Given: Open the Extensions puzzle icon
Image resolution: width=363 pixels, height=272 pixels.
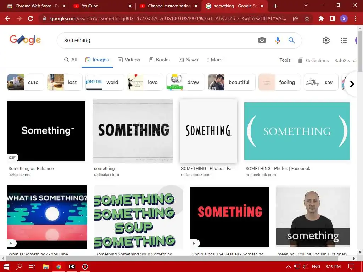Looking at the screenshot, I should 321,18.
